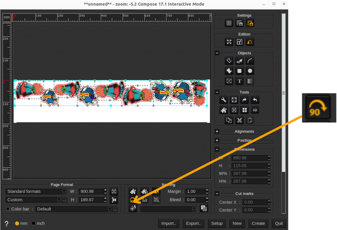Click the puzzle piece icon in Tools
Screen dimensions: 337x230
(x=224, y=110)
